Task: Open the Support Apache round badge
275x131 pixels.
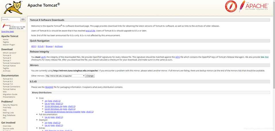Action: click(231, 7)
